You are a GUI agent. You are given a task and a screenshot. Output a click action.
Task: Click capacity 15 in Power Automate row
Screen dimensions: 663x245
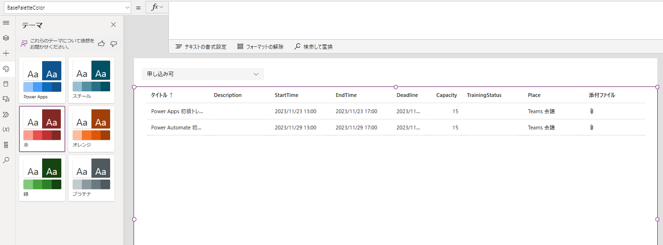coord(455,128)
